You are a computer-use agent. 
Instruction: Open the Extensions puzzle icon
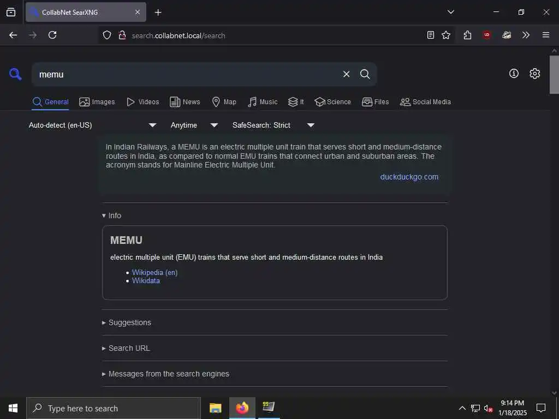tap(467, 35)
